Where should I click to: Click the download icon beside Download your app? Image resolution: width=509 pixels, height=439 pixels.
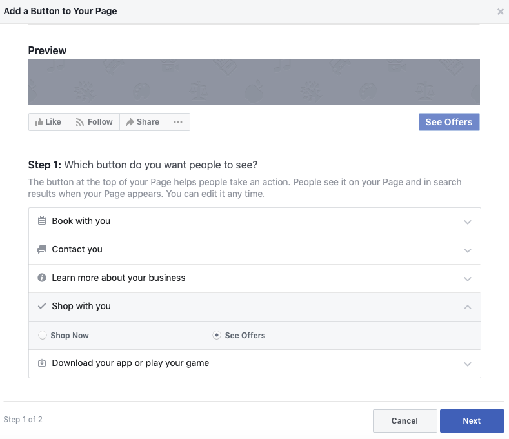point(42,363)
